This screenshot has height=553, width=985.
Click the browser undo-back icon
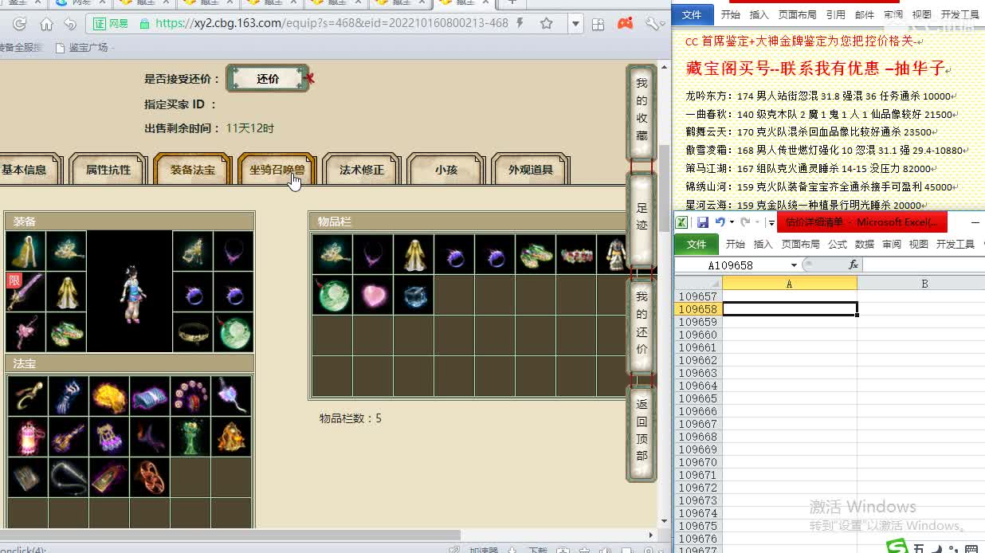tap(71, 24)
